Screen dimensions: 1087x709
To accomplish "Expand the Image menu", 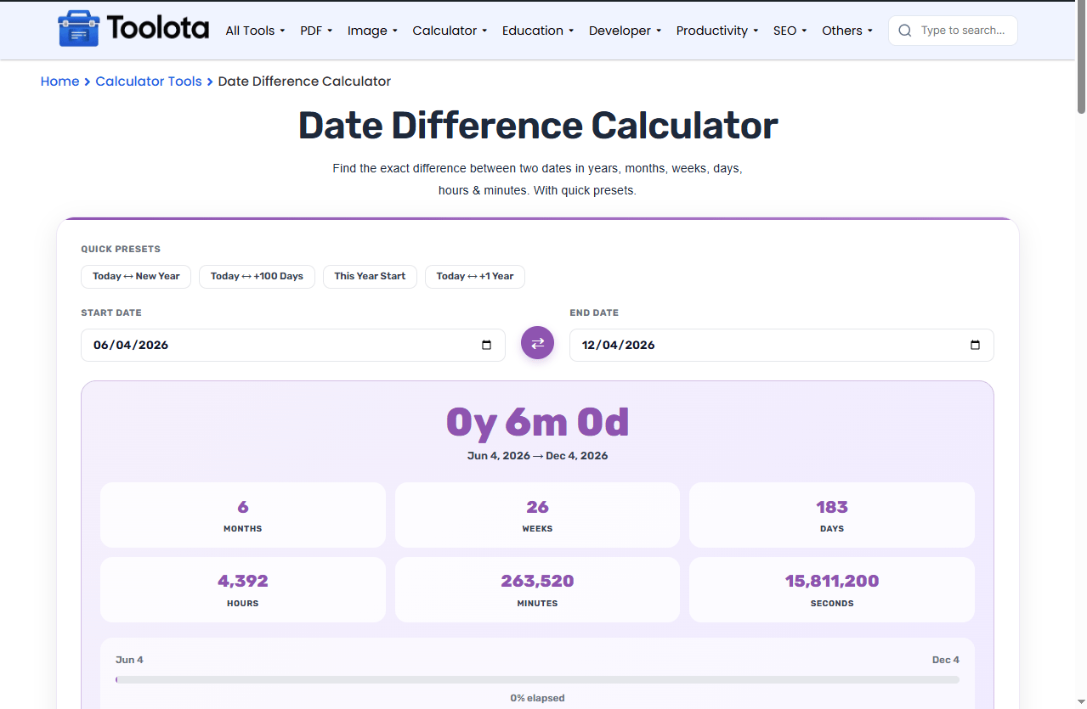I will 372,31.
